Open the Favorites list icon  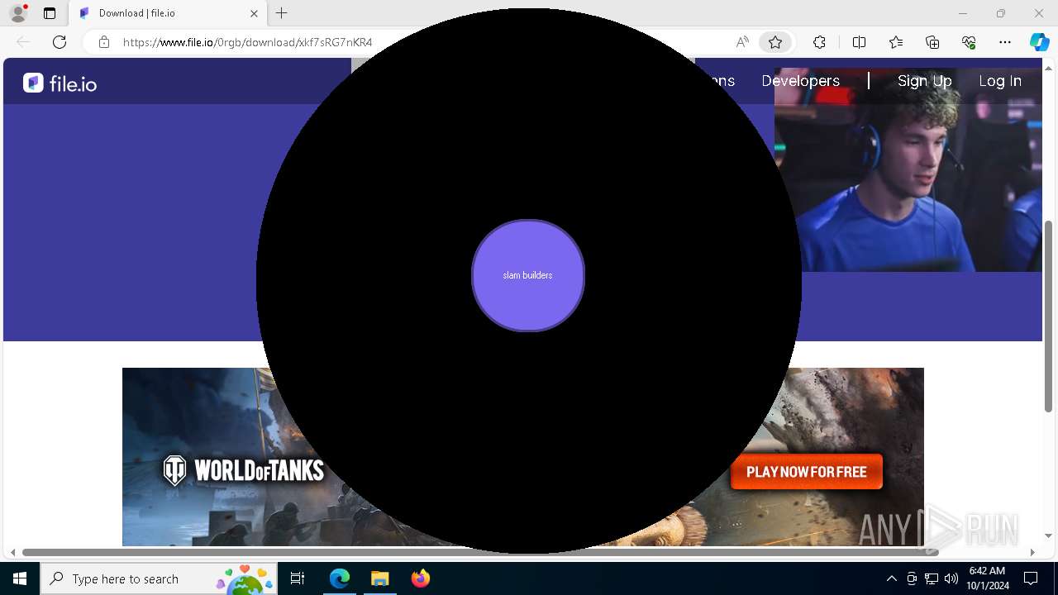coord(896,42)
